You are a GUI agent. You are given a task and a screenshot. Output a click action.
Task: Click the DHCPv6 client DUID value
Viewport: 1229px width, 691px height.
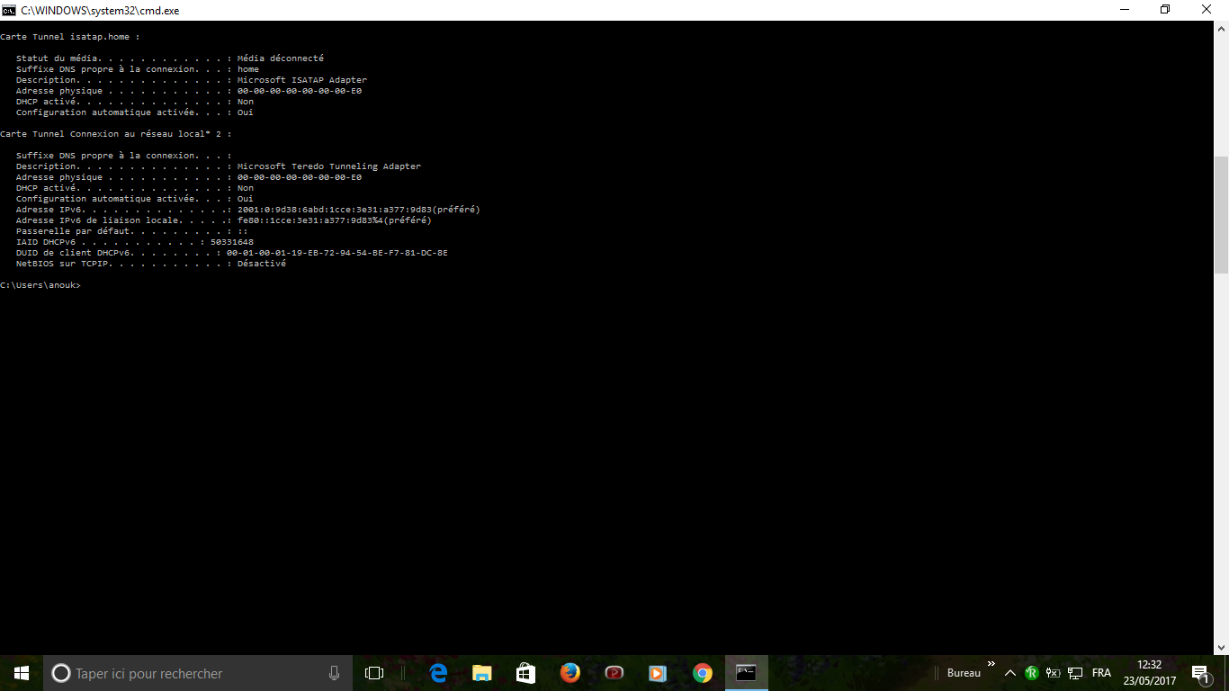[x=337, y=253]
